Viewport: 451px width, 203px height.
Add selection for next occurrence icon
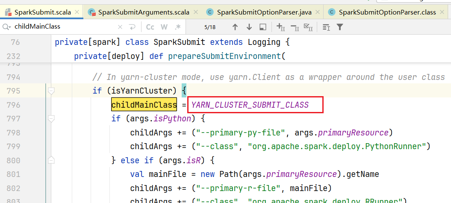[280, 27]
